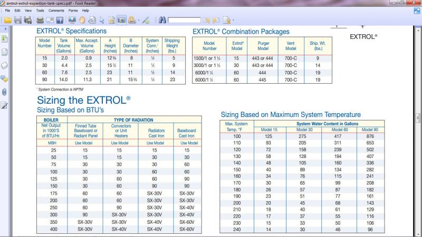
Task: Open the Bookmarks sidebar panel
Action: pos(5,38)
